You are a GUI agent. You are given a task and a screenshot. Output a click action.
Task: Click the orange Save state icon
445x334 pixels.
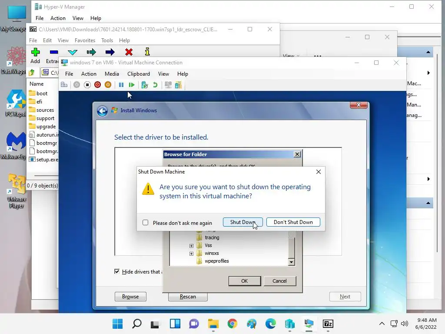pos(108,85)
